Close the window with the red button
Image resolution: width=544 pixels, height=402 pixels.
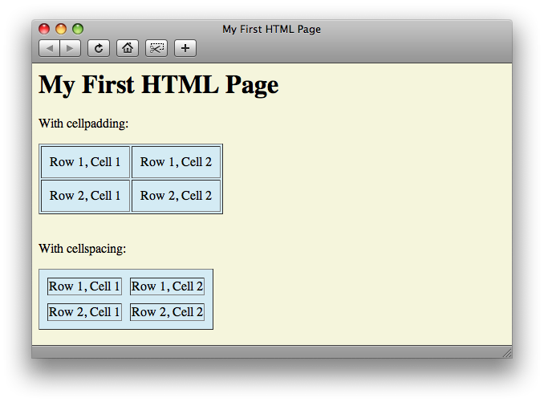tap(44, 29)
